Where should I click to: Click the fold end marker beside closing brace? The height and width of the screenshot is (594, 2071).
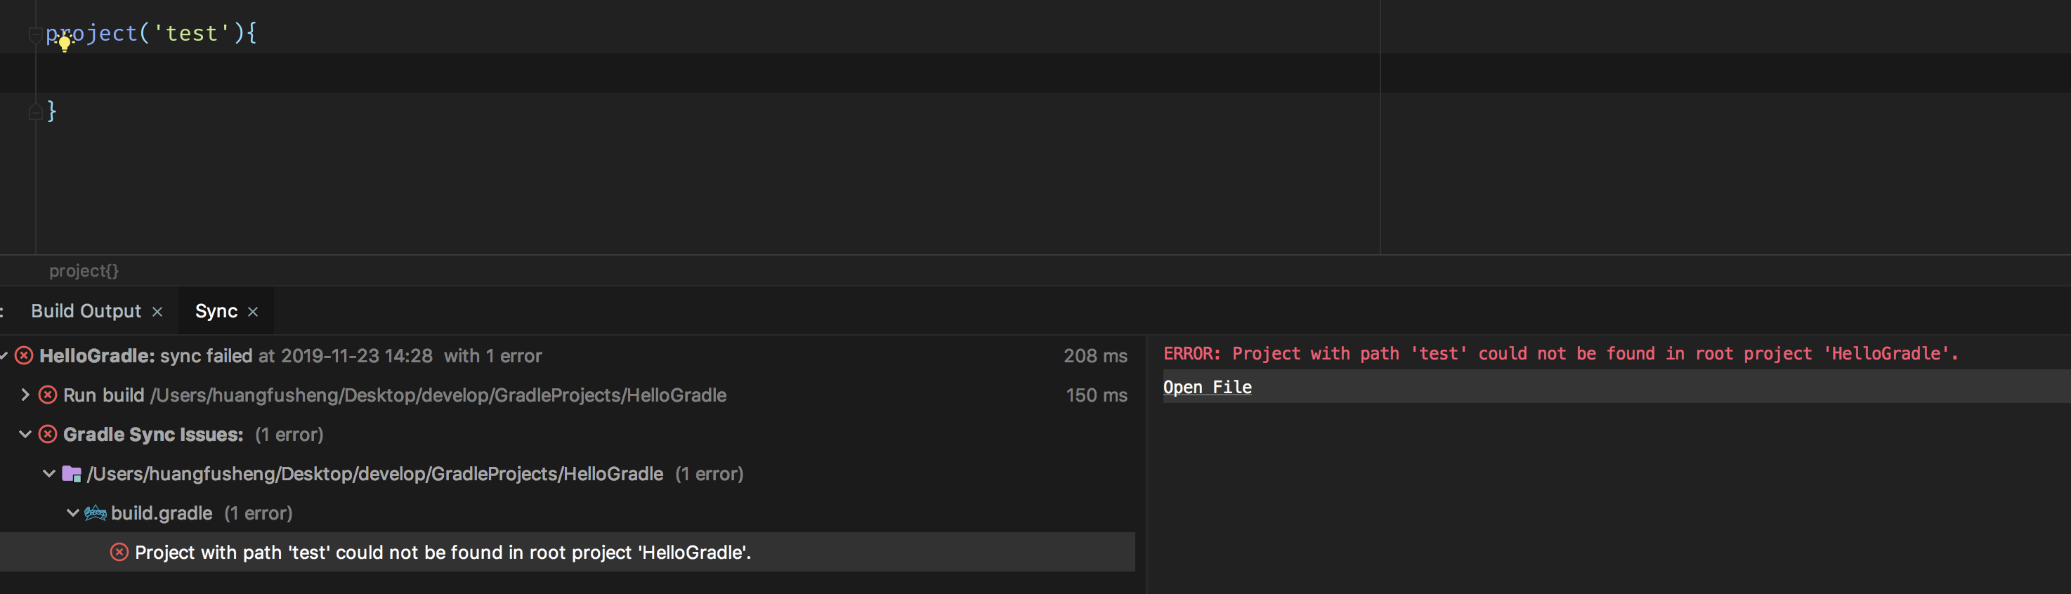[34, 112]
